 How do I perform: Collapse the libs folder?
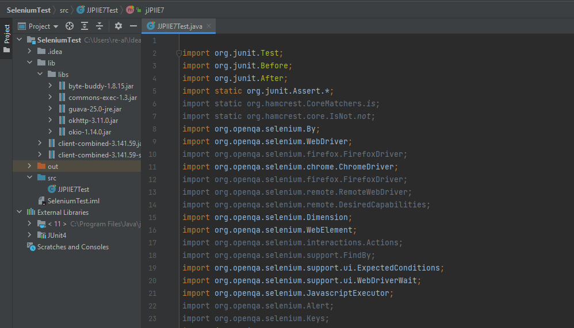click(x=40, y=74)
